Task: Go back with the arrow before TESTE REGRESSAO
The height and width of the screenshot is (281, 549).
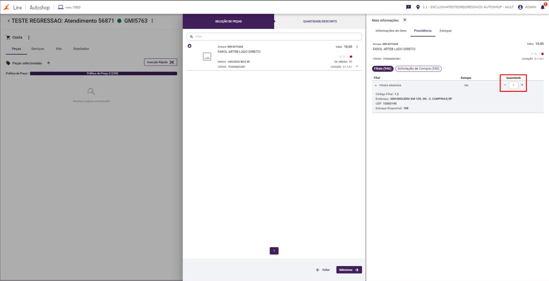Action: tap(8, 21)
